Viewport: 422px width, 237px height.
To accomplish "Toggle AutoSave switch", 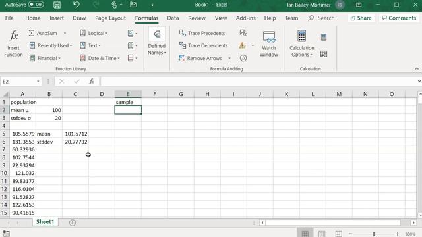I will click(36, 5).
